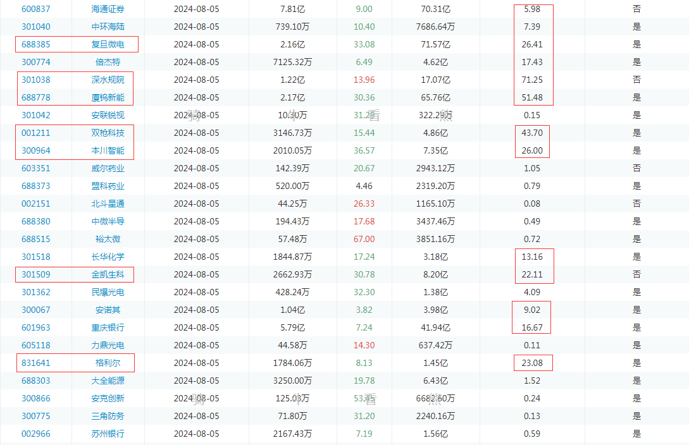
Task: Open 长华化学 stock page
Action: [108, 257]
